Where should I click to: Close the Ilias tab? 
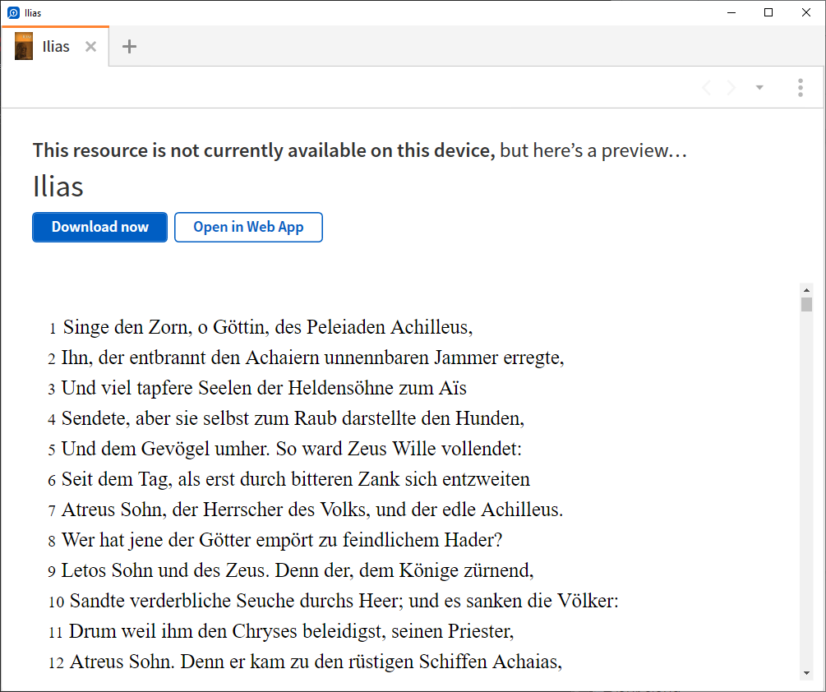point(90,46)
